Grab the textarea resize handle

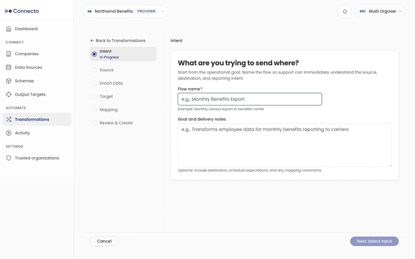[x=390, y=165]
